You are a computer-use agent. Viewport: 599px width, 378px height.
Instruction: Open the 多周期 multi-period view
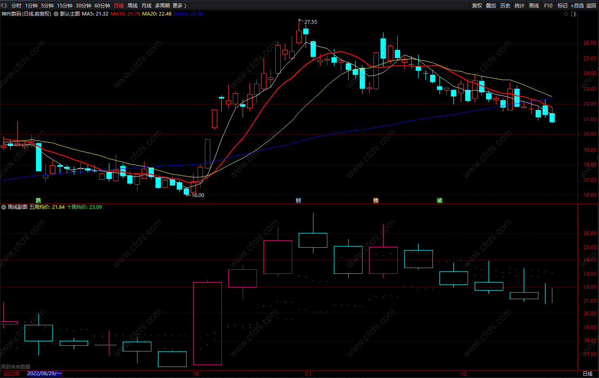tap(162, 6)
